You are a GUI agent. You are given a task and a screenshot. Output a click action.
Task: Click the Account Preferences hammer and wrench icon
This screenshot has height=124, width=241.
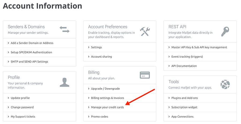(145, 32)
